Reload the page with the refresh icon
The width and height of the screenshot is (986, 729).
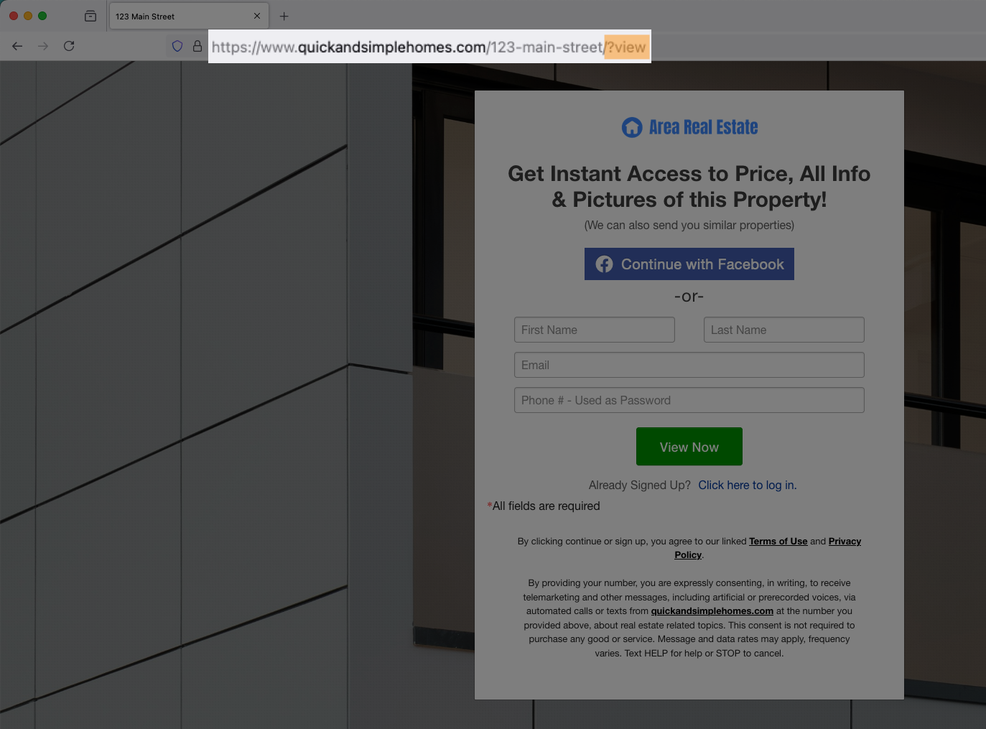pyautogui.click(x=69, y=46)
